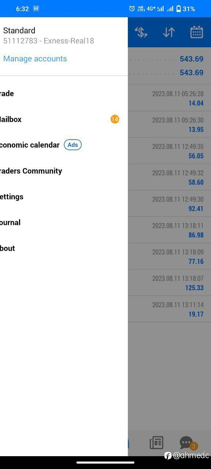Open Settings from the drawer menu

pos(64,197)
